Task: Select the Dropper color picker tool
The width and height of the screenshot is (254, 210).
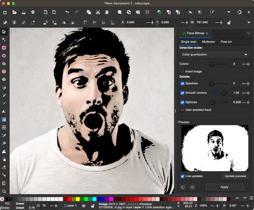Action: click(x=4, y=135)
